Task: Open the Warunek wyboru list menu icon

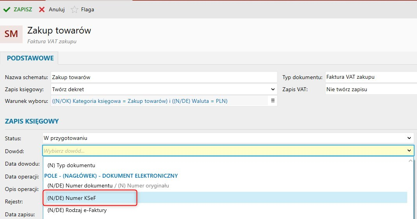Action: coord(273,101)
